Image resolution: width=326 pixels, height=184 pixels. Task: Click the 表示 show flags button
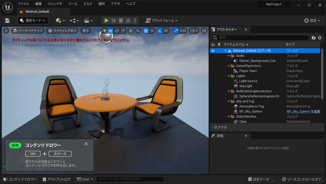(86, 31)
